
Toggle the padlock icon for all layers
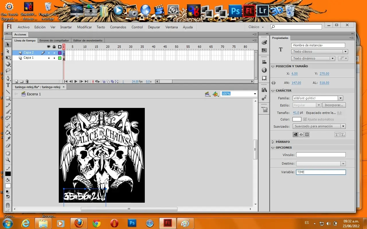54,47
